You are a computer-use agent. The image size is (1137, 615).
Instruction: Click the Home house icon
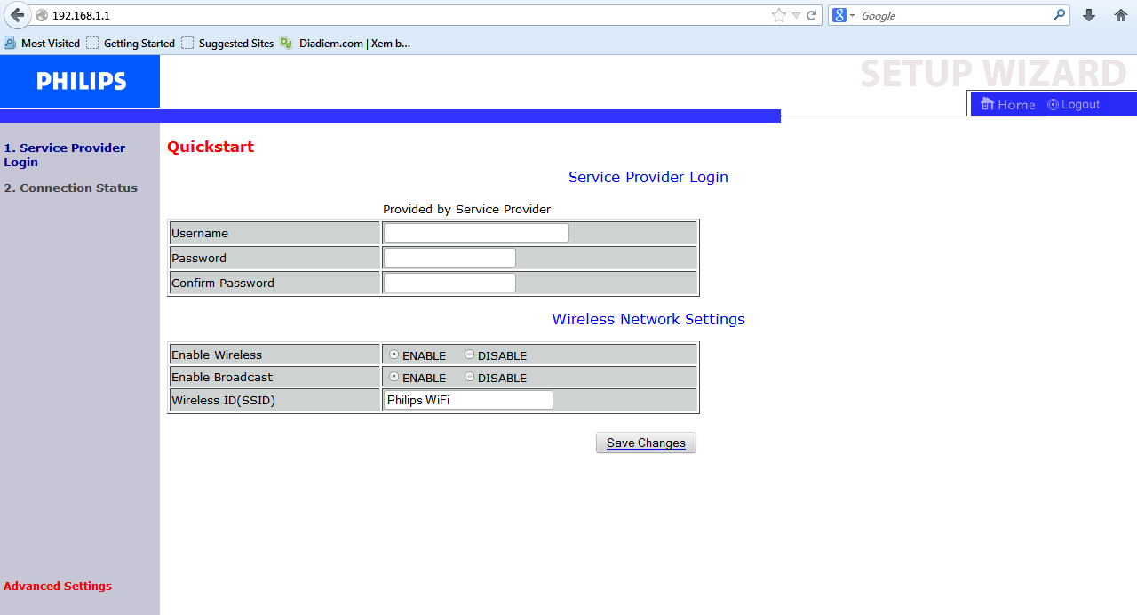pos(987,104)
